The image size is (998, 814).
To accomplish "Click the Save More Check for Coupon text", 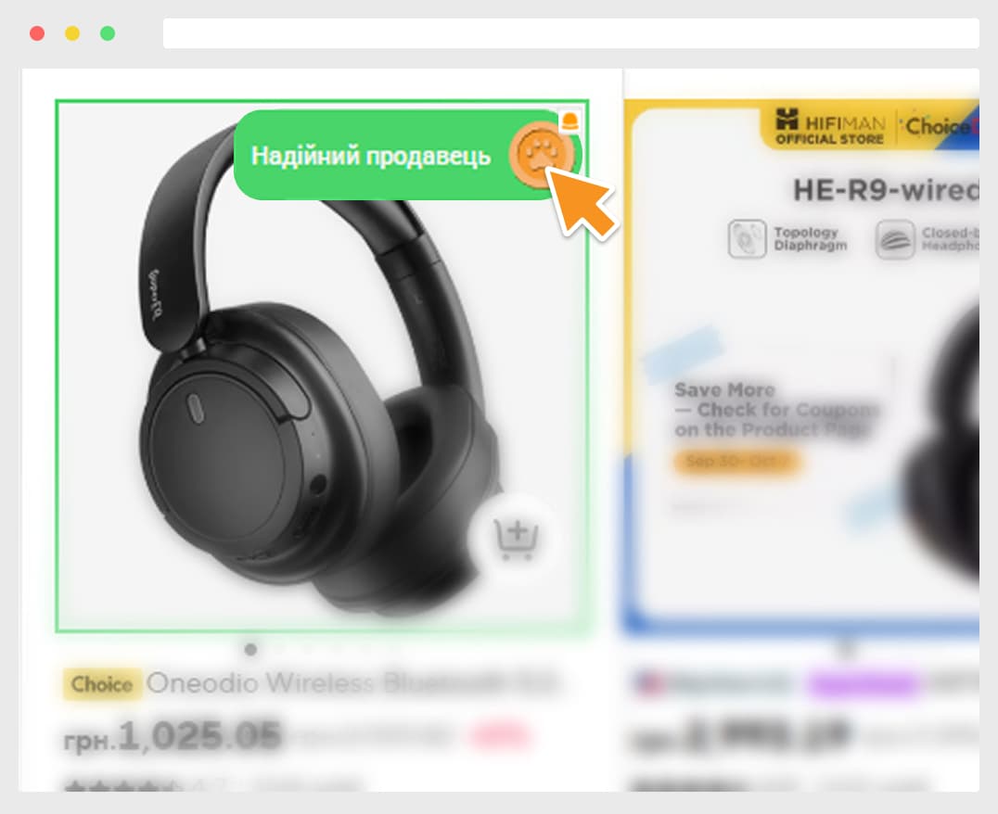I will pyautogui.click(x=775, y=410).
